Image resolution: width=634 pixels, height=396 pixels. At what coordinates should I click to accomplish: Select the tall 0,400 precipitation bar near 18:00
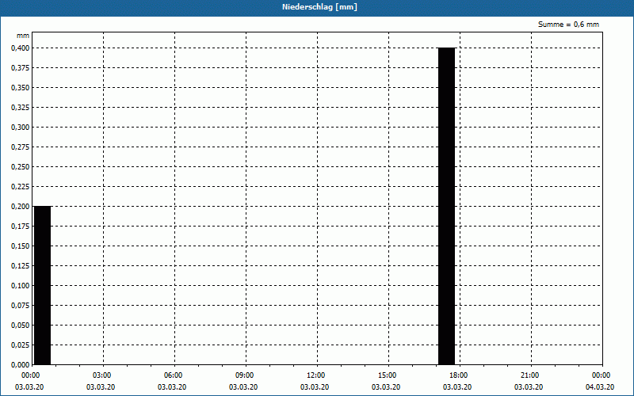447,206
